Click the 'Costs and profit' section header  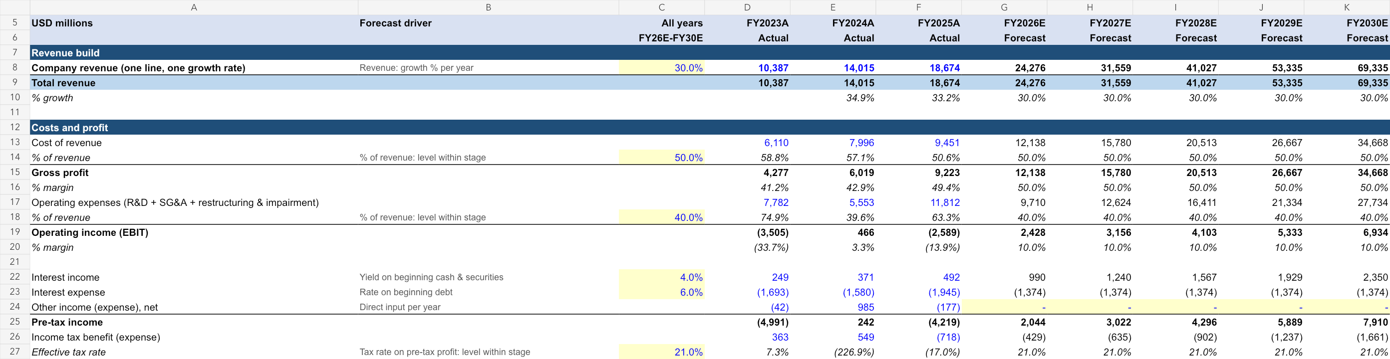(x=194, y=128)
